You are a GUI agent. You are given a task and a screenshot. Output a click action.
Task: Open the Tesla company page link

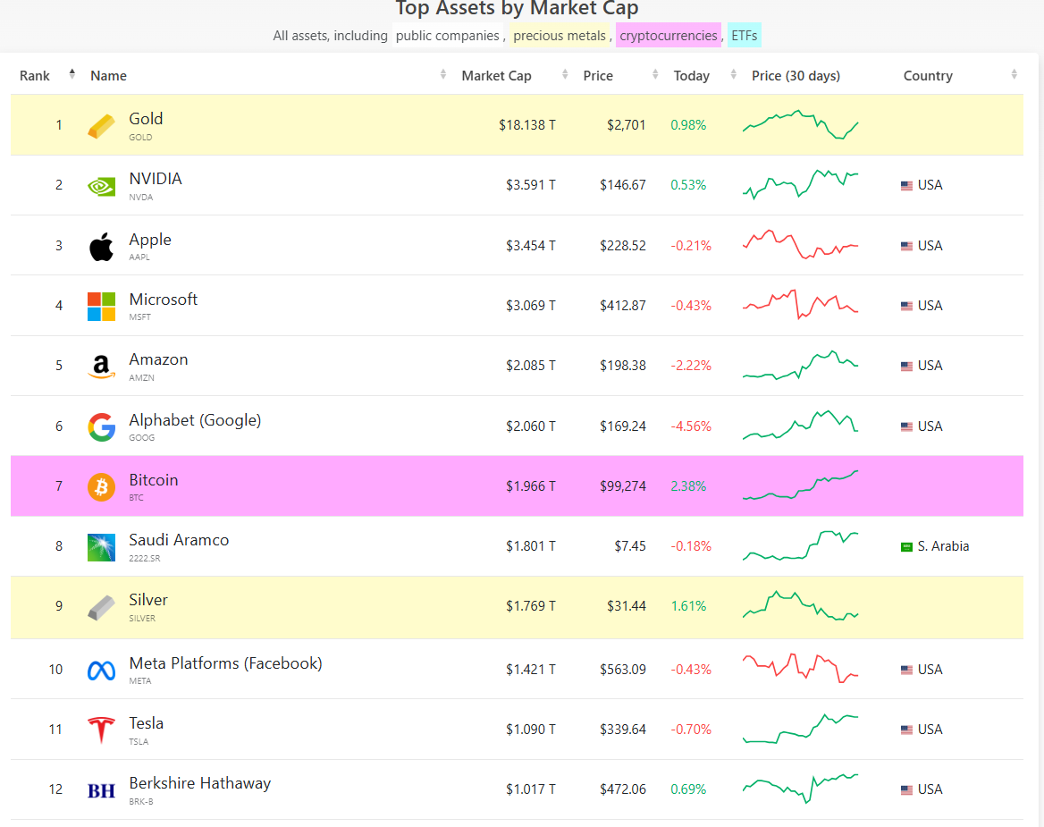pos(147,723)
